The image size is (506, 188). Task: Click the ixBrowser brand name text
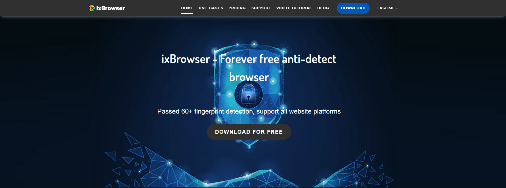(x=110, y=8)
